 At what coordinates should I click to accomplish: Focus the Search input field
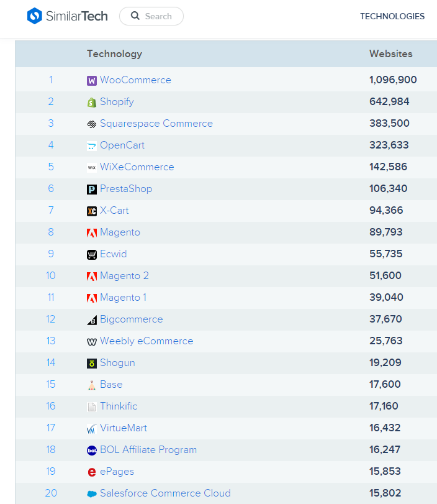point(151,16)
